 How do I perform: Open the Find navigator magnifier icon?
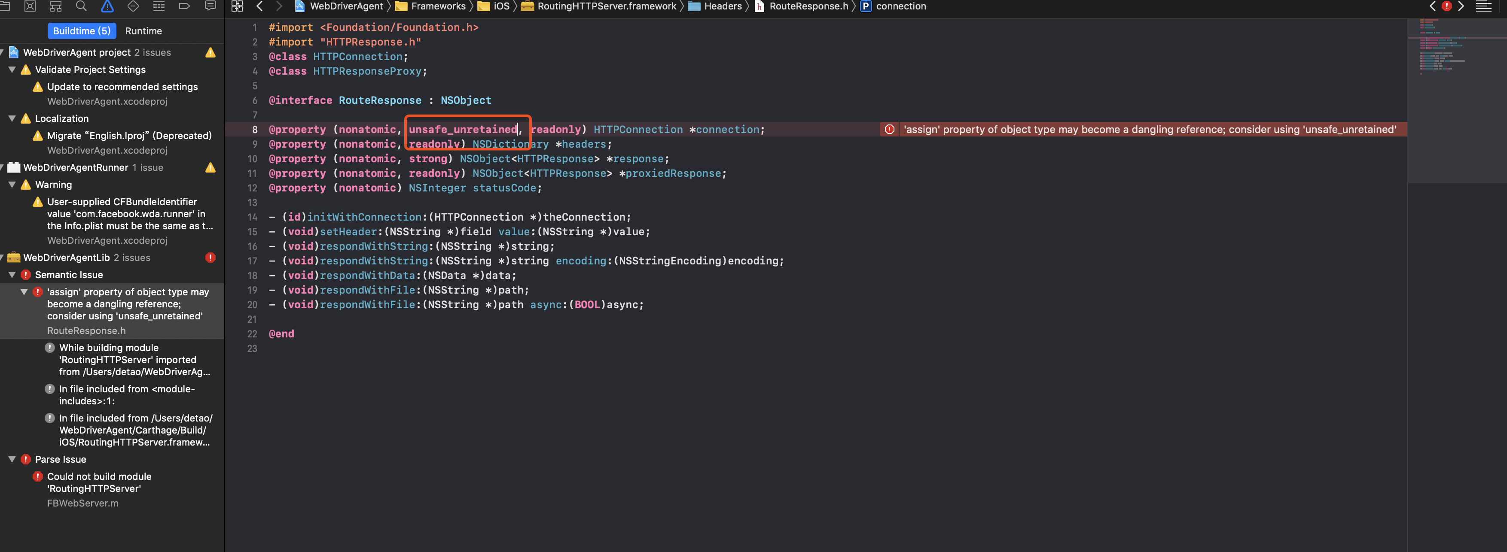pos(81,6)
